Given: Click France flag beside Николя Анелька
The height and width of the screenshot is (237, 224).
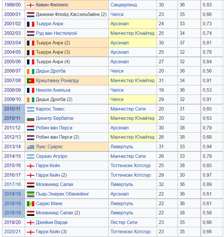Looking at the screenshot, I should [31, 91].
